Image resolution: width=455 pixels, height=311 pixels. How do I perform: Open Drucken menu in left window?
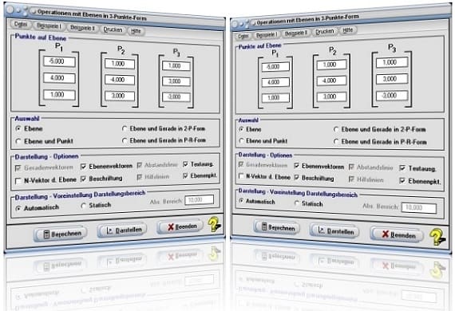pos(113,30)
